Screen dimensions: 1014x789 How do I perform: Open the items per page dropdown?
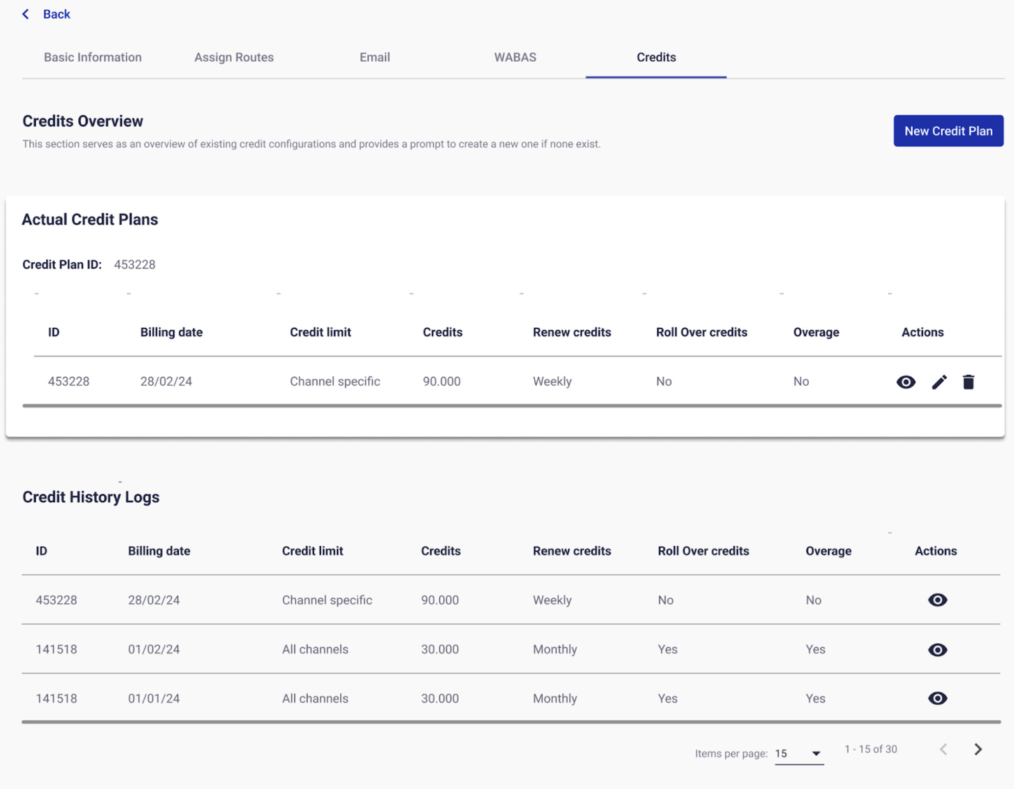tap(798, 753)
